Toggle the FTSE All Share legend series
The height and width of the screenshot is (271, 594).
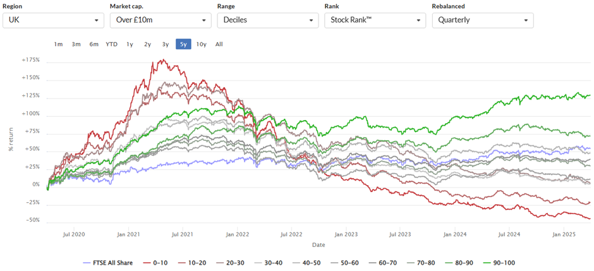107,263
